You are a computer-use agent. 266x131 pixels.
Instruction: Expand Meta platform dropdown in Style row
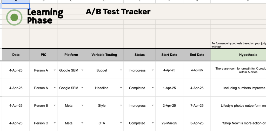point(82,106)
